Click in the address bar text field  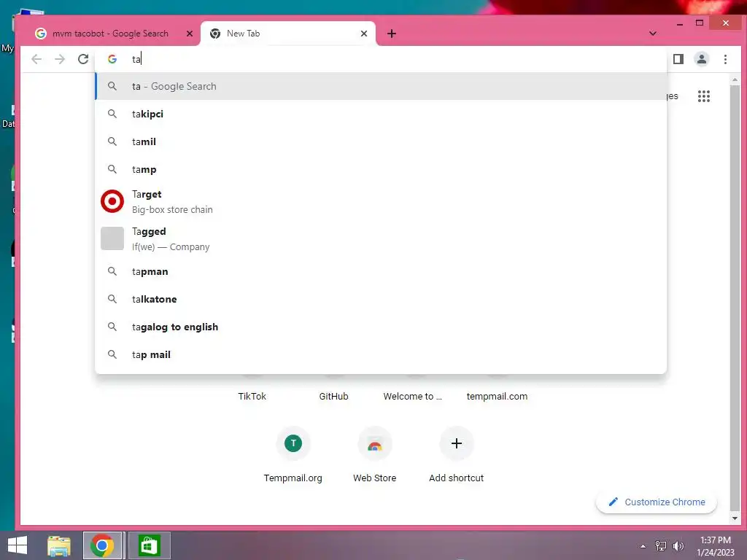pos(381,59)
